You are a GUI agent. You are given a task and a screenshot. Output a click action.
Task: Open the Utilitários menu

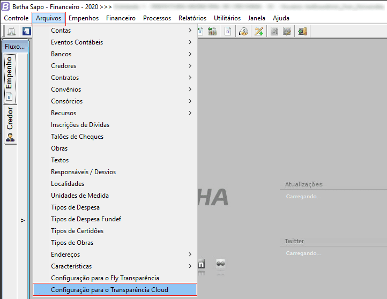227,18
